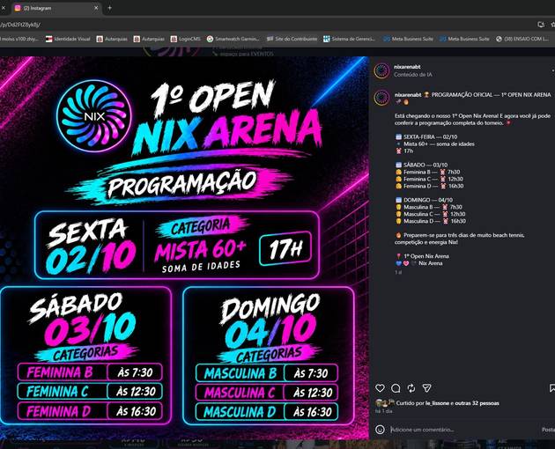Open the Meta Business Suite bookmark beside Sistema de Gerenci

pyautogui.click(x=409, y=39)
